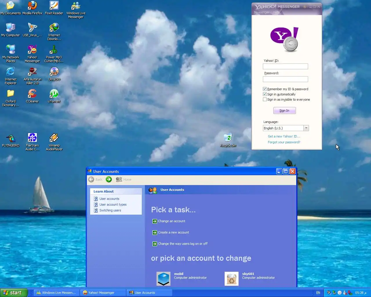
Task: Select the Windows Live Messenger desktop icon
Action: tap(76, 10)
